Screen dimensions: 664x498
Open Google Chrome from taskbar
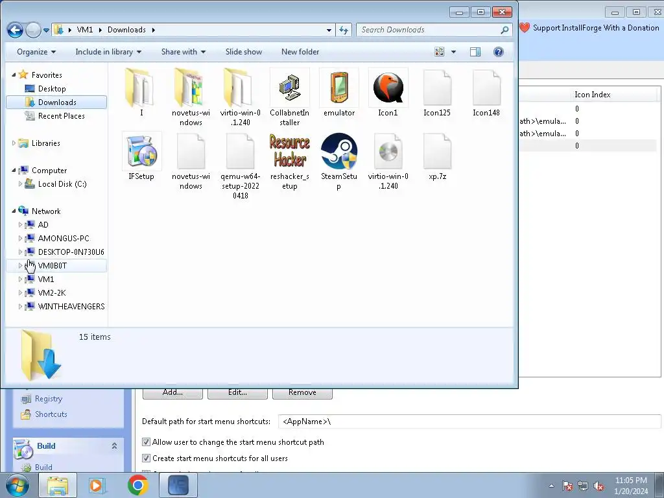137,485
